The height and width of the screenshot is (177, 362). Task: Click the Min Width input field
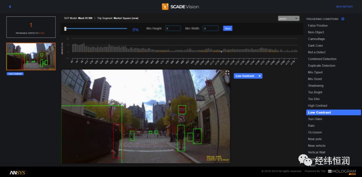click(x=211, y=28)
